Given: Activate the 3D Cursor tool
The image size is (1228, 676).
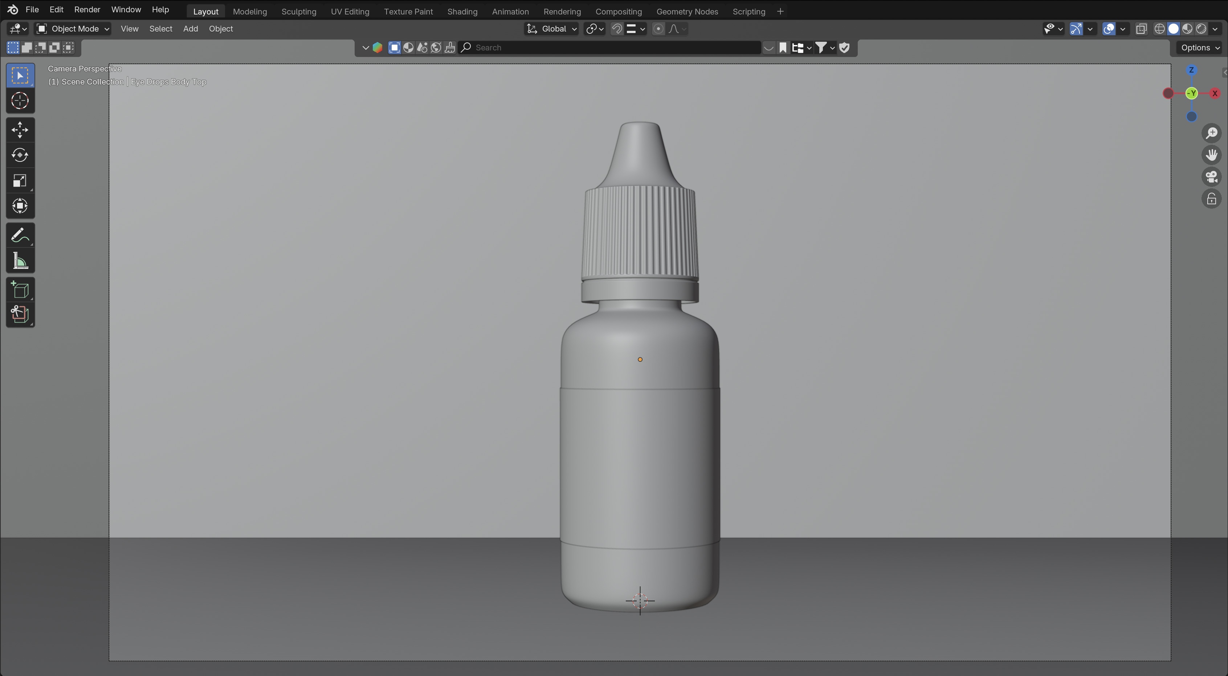Looking at the screenshot, I should click(20, 101).
